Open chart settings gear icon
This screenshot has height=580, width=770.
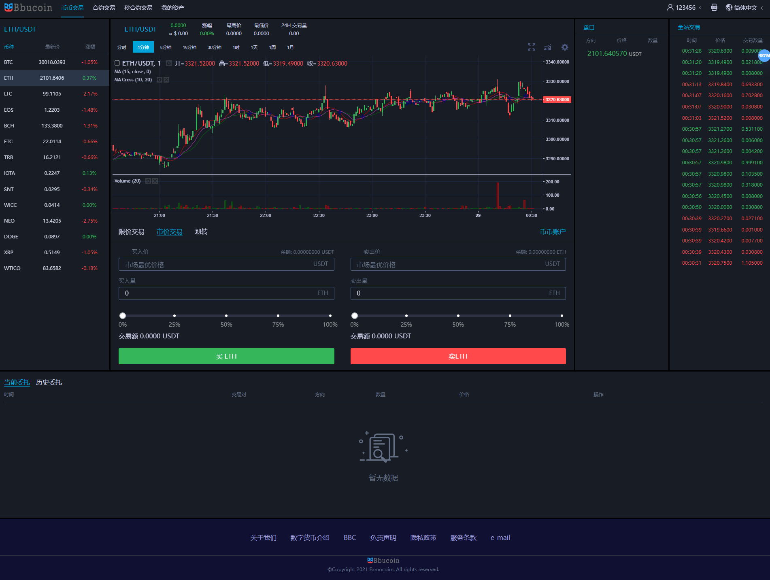point(565,47)
